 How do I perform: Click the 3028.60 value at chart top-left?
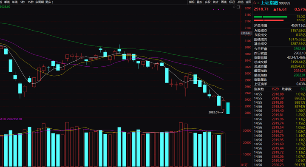click(x=5, y=7)
